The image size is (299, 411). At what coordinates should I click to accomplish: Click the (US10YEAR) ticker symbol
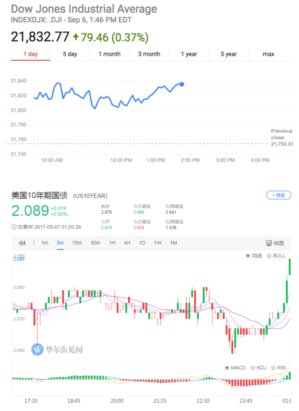[x=90, y=196]
